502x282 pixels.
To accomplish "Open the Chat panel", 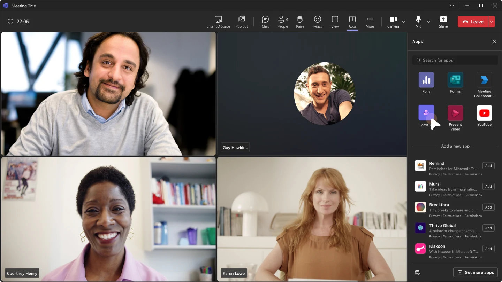I will tap(265, 22).
